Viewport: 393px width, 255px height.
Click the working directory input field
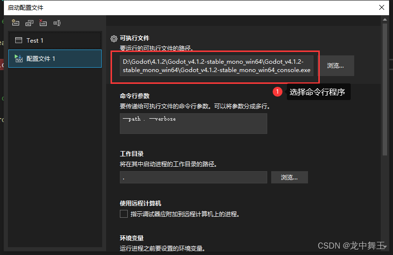coord(194,178)
